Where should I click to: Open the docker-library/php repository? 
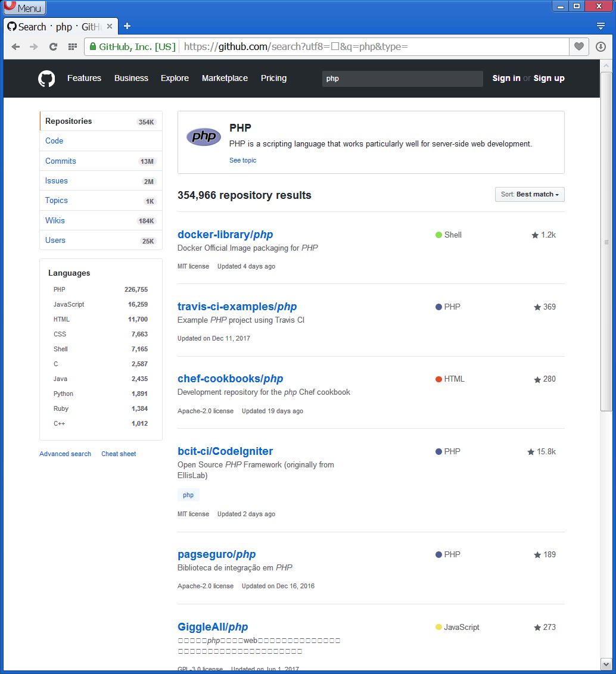(x=225, y=235)
